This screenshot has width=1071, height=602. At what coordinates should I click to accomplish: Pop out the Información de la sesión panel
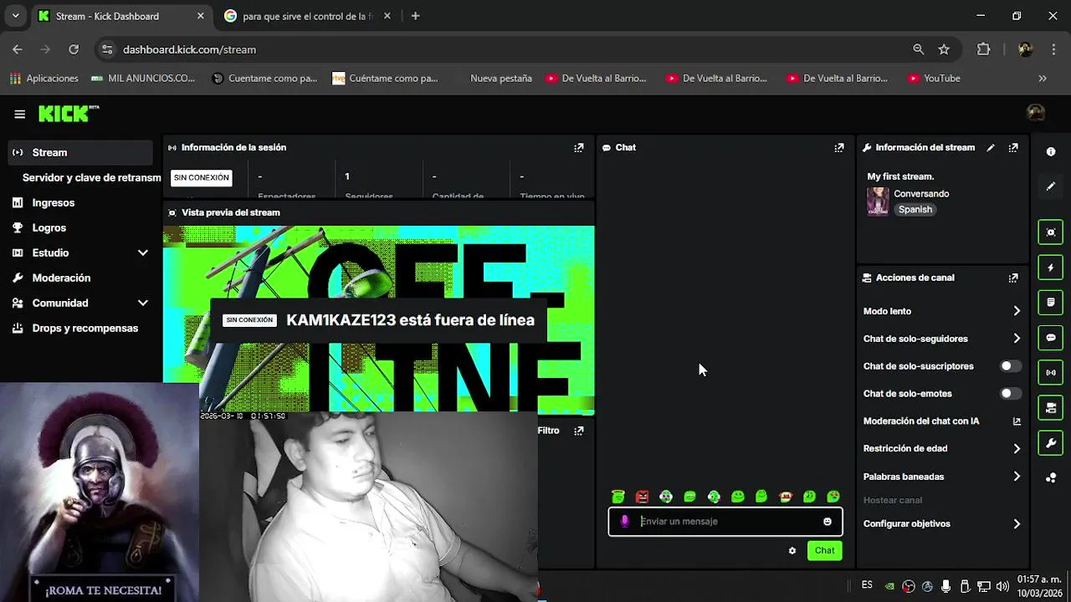pos(578,147)
